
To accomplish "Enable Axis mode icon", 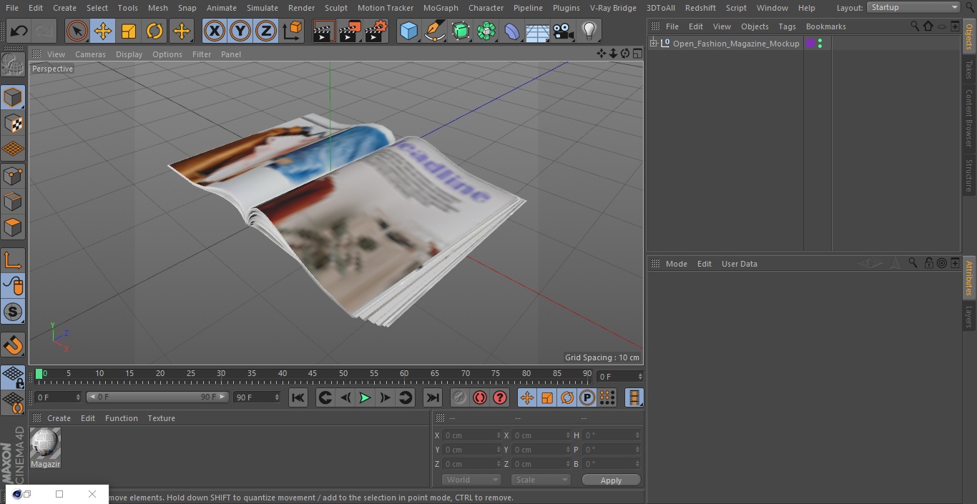I will [x=13, y=260].
